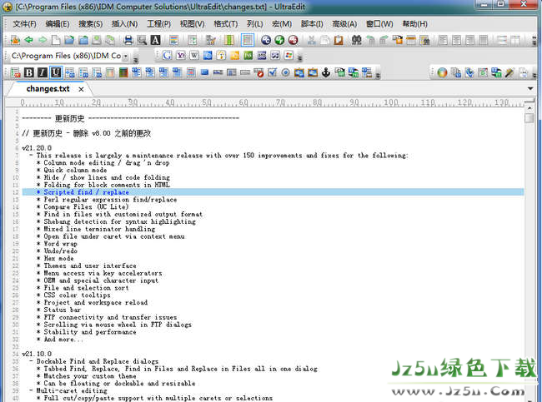Expand main toolbar overflow chevron
Image resolution: width=542 pixels, height=402 pixels.
point(534,40)
